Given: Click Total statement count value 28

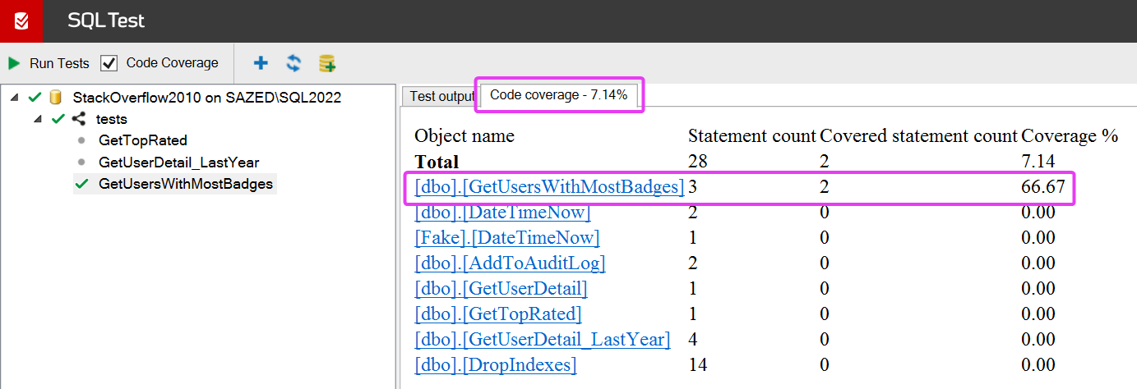Looking at the screenshot, I should point(697,162).
